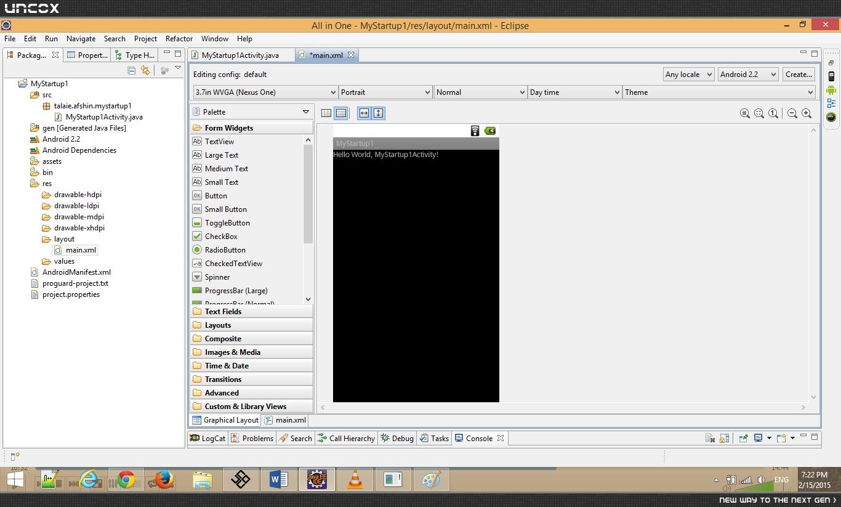Viewport: 841px width, 507px height.
Task: Open the Android 2.2 target dropdown
Action: tap(748, 75)
